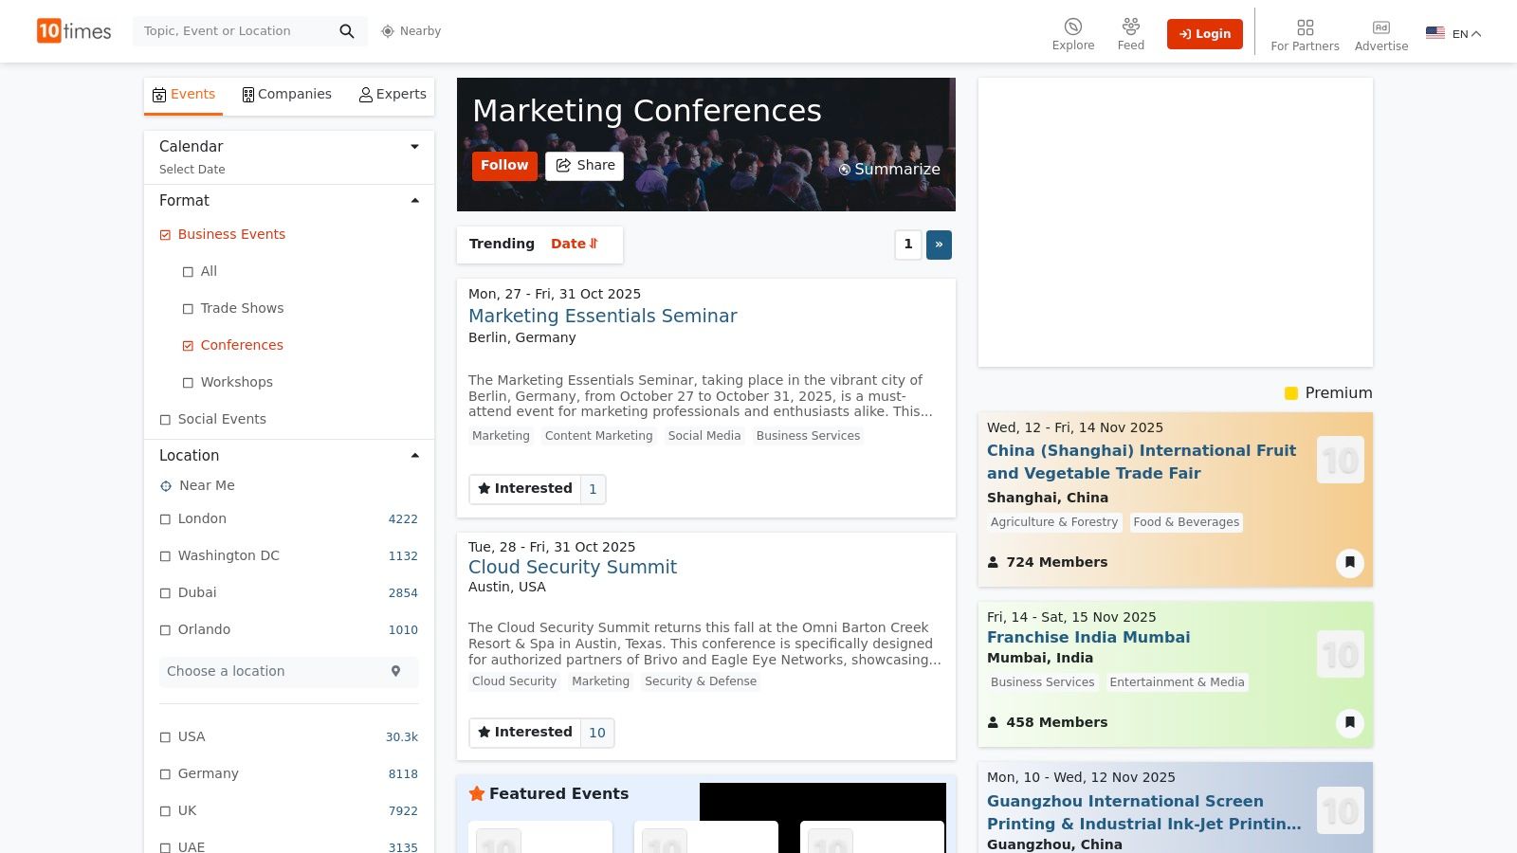This screenshot has height=853, width=1517.
Task: Bookmark the Franchise India Mumbai event
Action: (x=1349, y=722)
